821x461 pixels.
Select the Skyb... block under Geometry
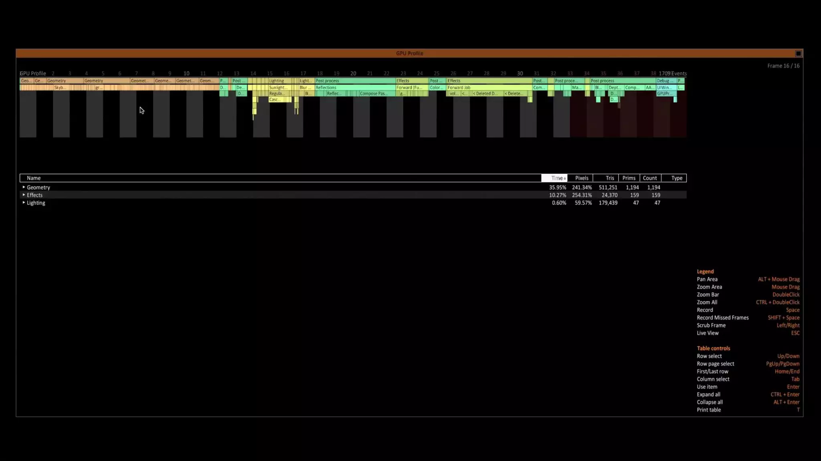tap(60, 88)
